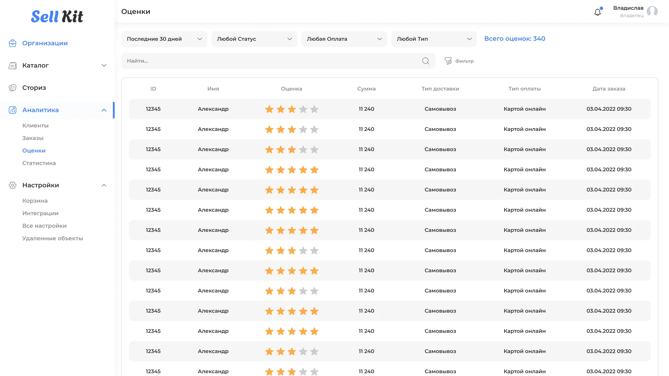Open Клиенты under Аналитика
This screenshot has width=669, height=376.
[x=36, y=125]
